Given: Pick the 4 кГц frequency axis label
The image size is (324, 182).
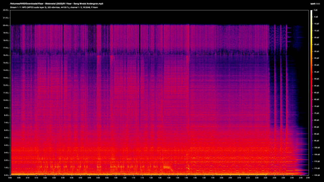Looking at the screenshot, I should tap(6, 145).
